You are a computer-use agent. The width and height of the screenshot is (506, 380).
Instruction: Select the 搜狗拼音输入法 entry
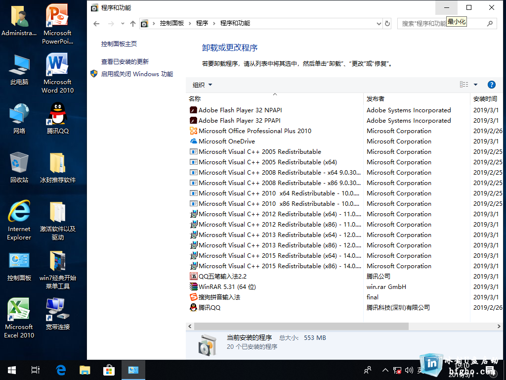(345, 297)
